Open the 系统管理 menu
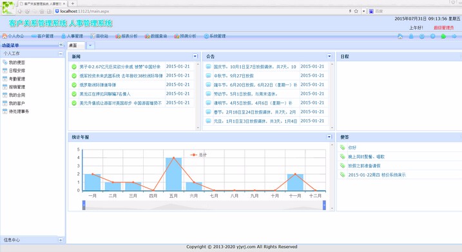The width and height of the screenshot is (462, 252). click(215, 36)
